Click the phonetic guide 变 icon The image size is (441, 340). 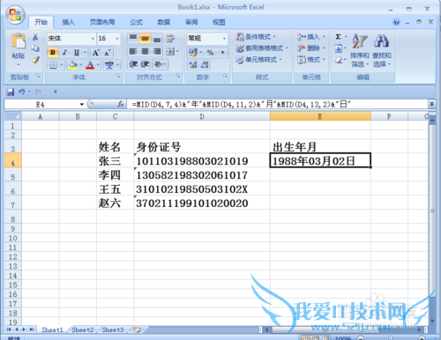pyautogui.click(x=109, y=65)
